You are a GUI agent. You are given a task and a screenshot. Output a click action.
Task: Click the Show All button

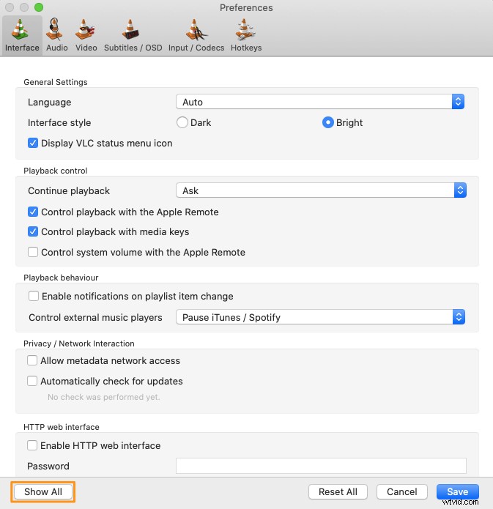coord(43,491)
